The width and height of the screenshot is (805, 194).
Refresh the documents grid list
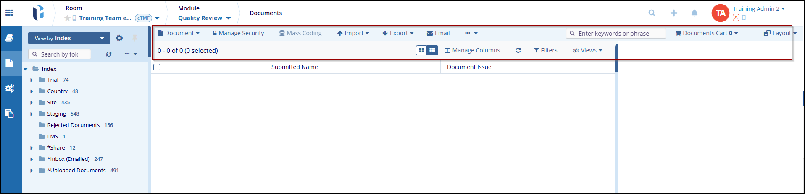click(518, 50)
